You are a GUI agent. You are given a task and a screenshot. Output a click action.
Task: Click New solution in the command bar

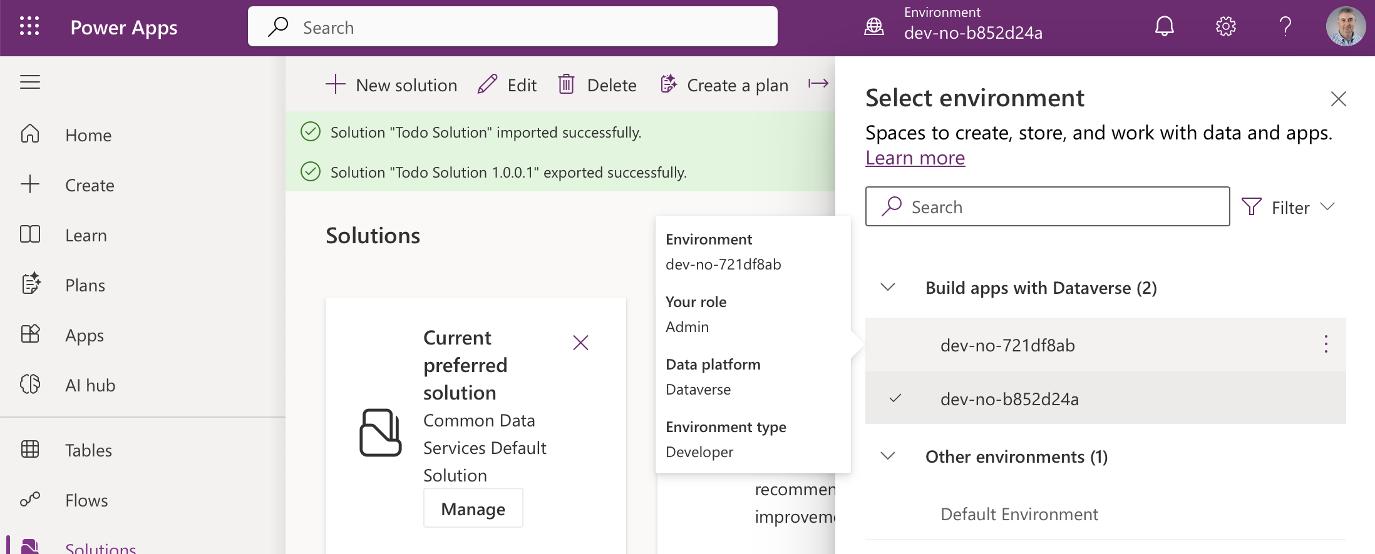pos(391,84)
